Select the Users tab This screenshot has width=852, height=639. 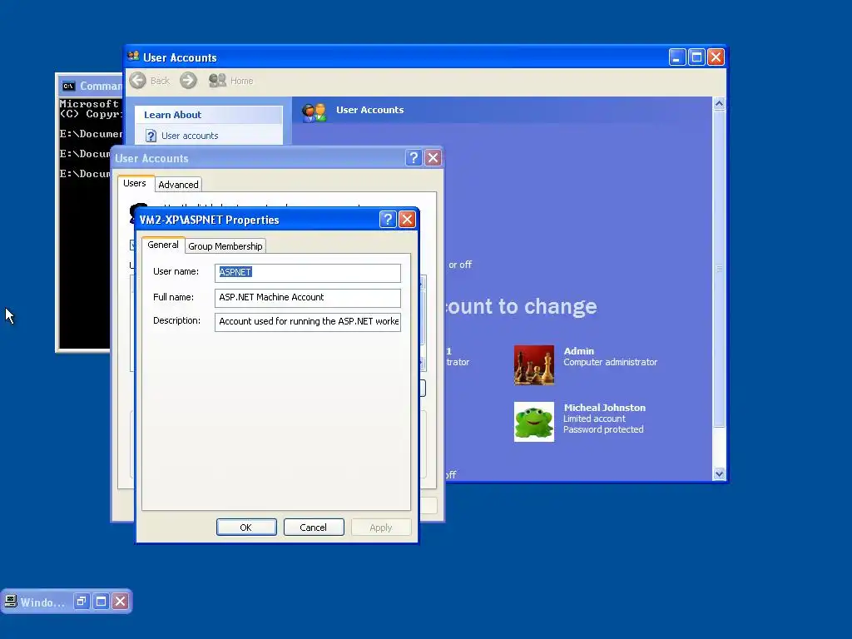click(x=135, y=184)
